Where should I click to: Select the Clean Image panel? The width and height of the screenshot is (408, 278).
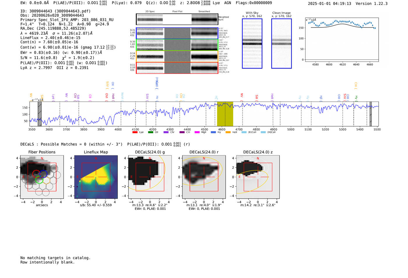click(x=282, y=43)
